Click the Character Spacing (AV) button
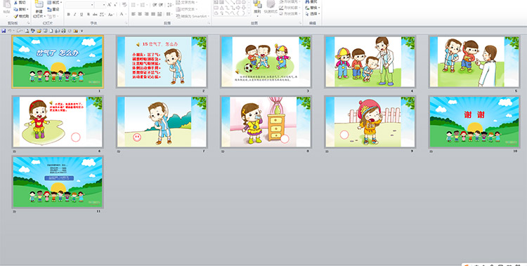 [102, 15]
